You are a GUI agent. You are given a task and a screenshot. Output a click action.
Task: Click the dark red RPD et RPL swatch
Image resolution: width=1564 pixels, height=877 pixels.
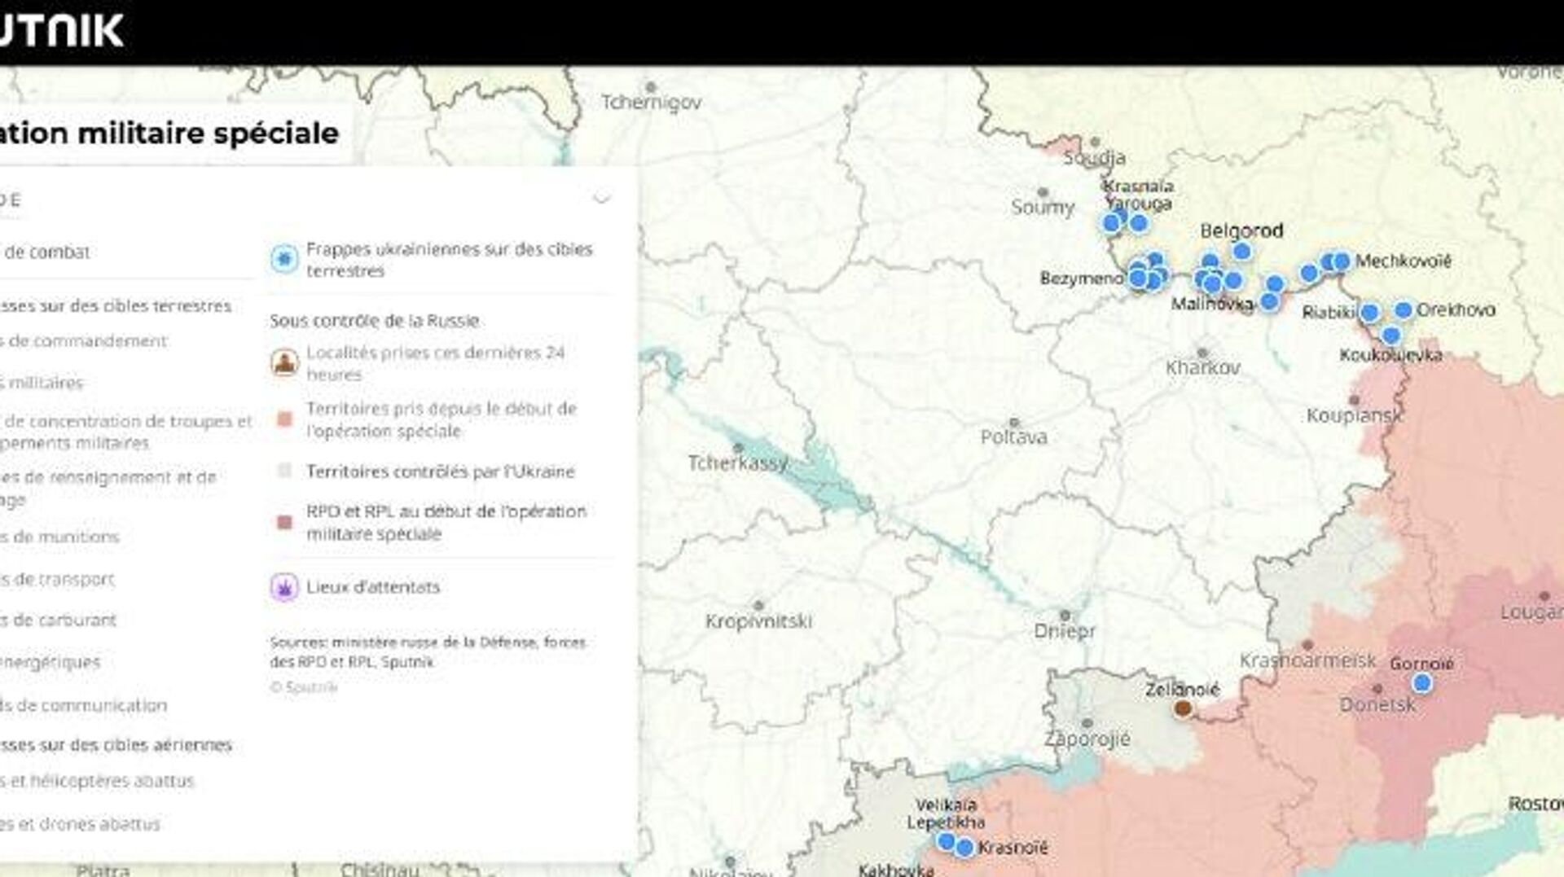pos(284,522)
